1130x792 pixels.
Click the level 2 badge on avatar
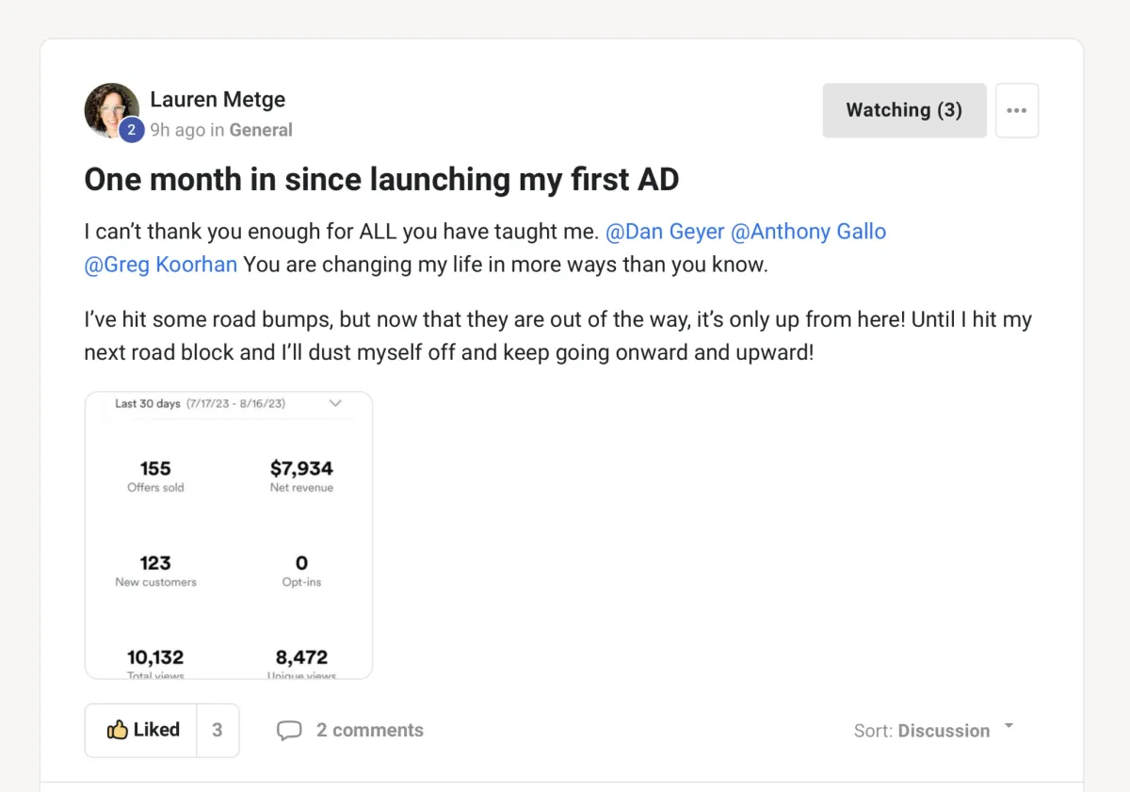click(131, 130)
